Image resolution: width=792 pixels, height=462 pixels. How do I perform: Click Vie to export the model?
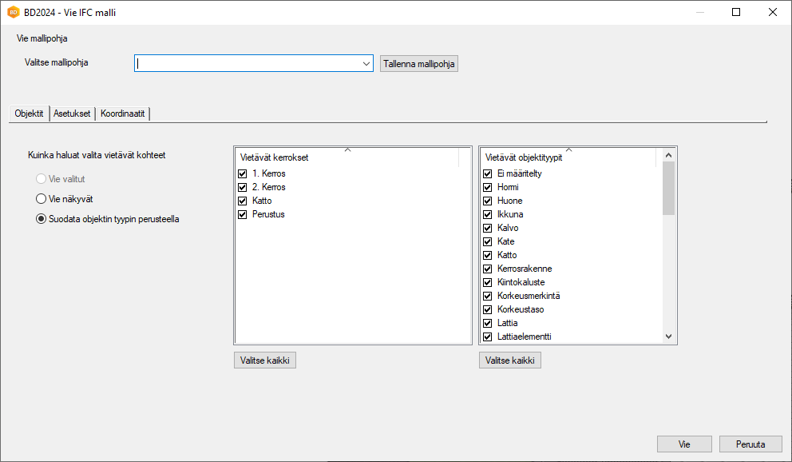pos(684,444)
